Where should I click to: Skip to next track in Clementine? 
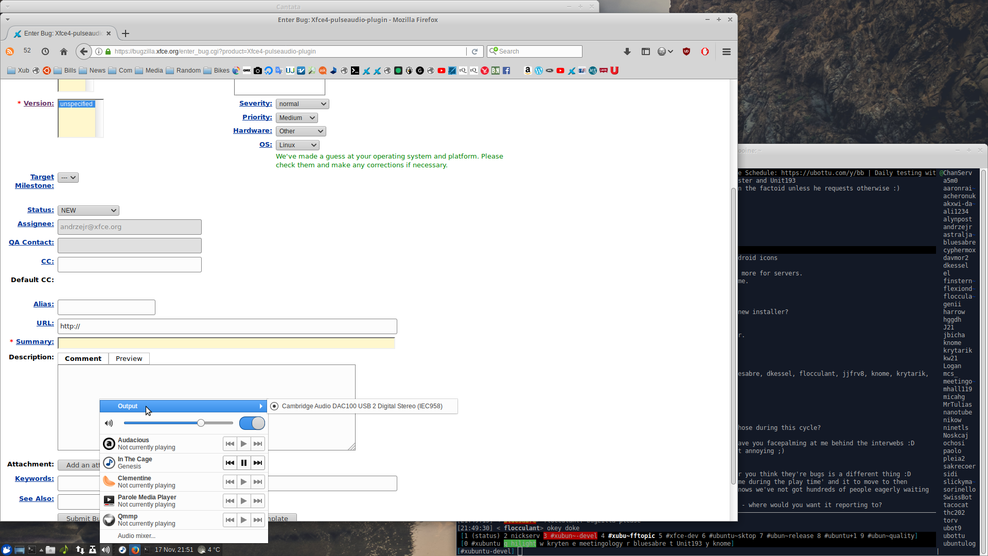point(258,482)
